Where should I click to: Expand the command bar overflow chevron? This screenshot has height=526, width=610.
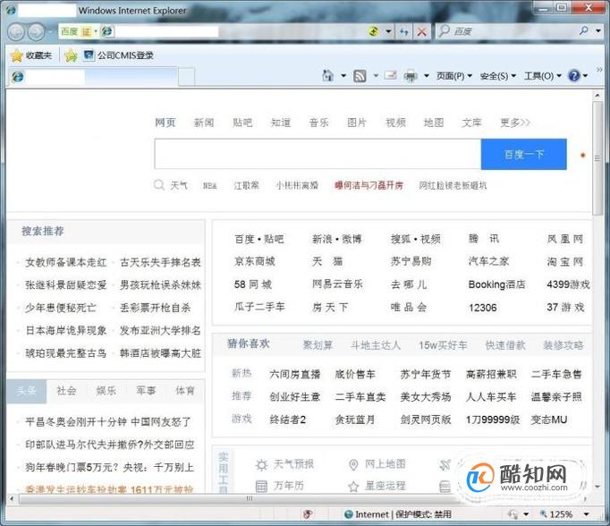coord(599,70)
